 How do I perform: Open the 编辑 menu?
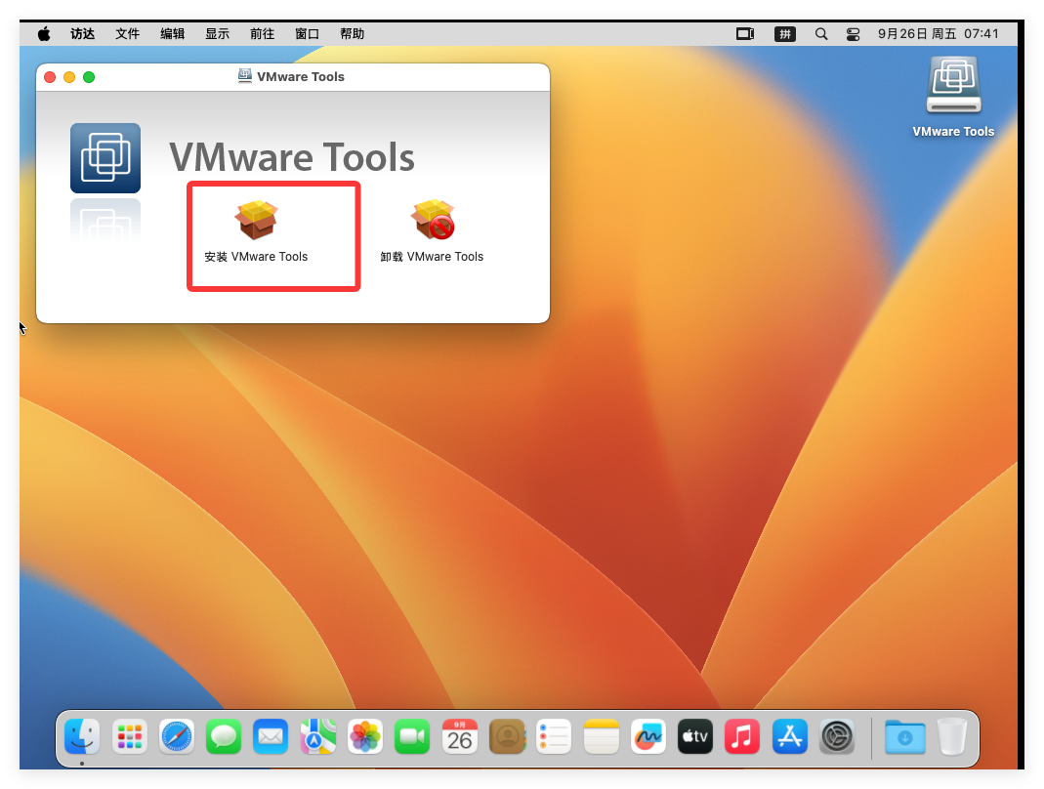pos(173,34)
